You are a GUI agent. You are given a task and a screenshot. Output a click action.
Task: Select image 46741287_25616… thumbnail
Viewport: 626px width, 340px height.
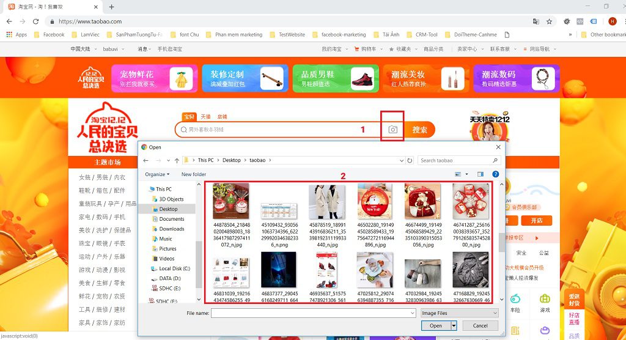point(471,201)
